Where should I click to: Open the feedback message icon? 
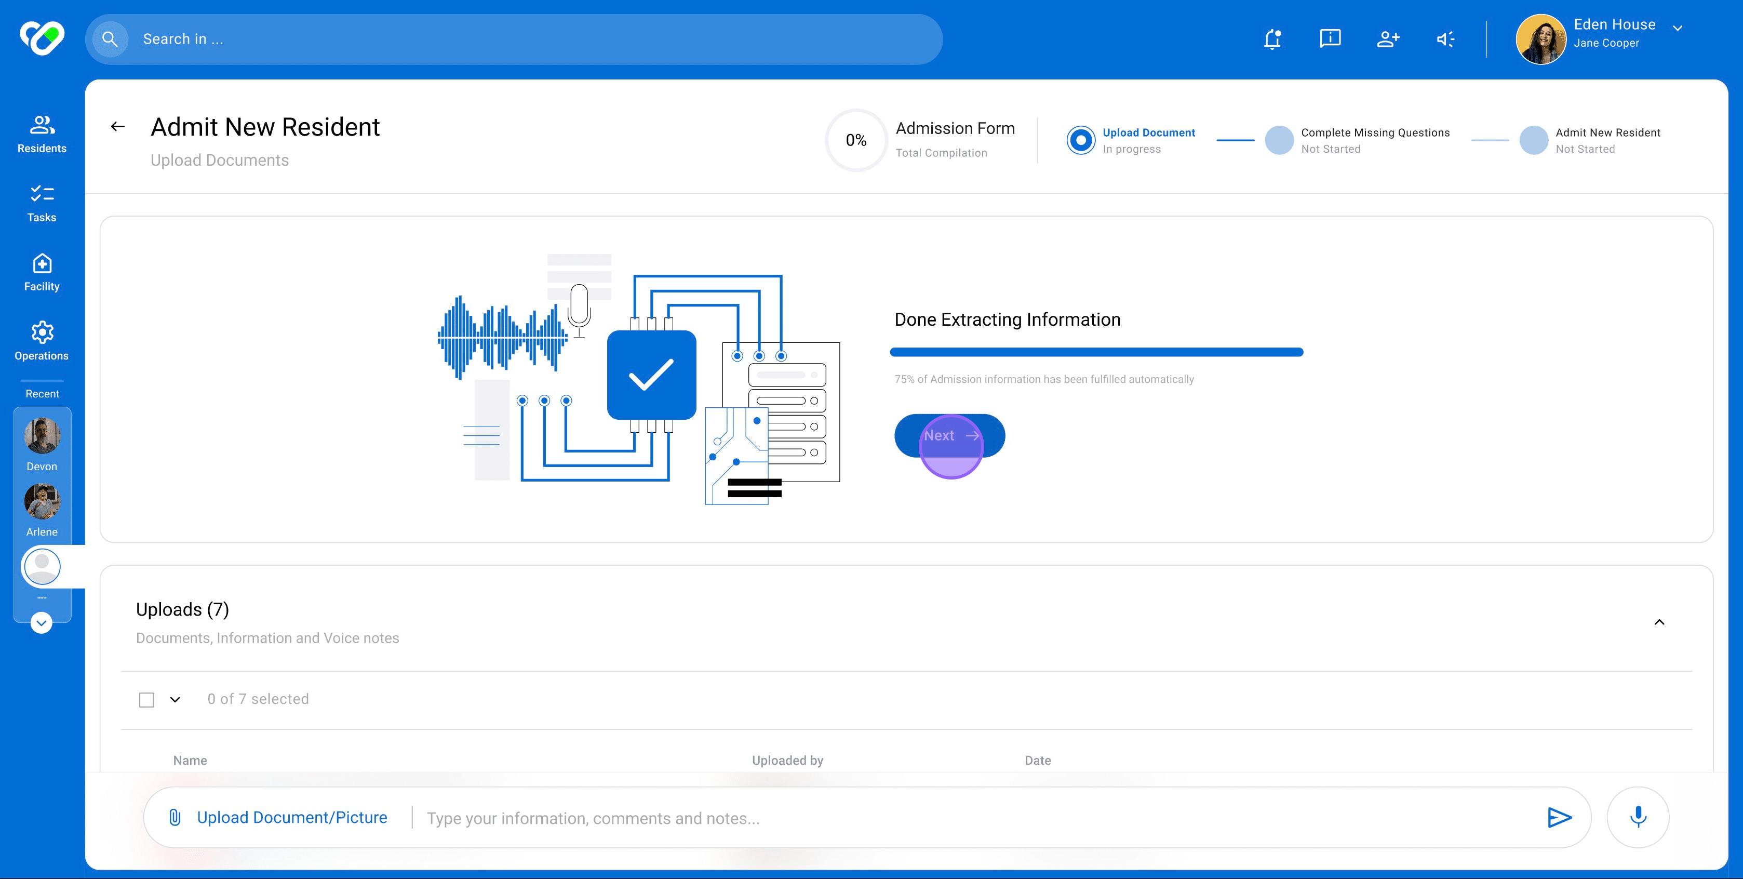(x=1330, y=39)
